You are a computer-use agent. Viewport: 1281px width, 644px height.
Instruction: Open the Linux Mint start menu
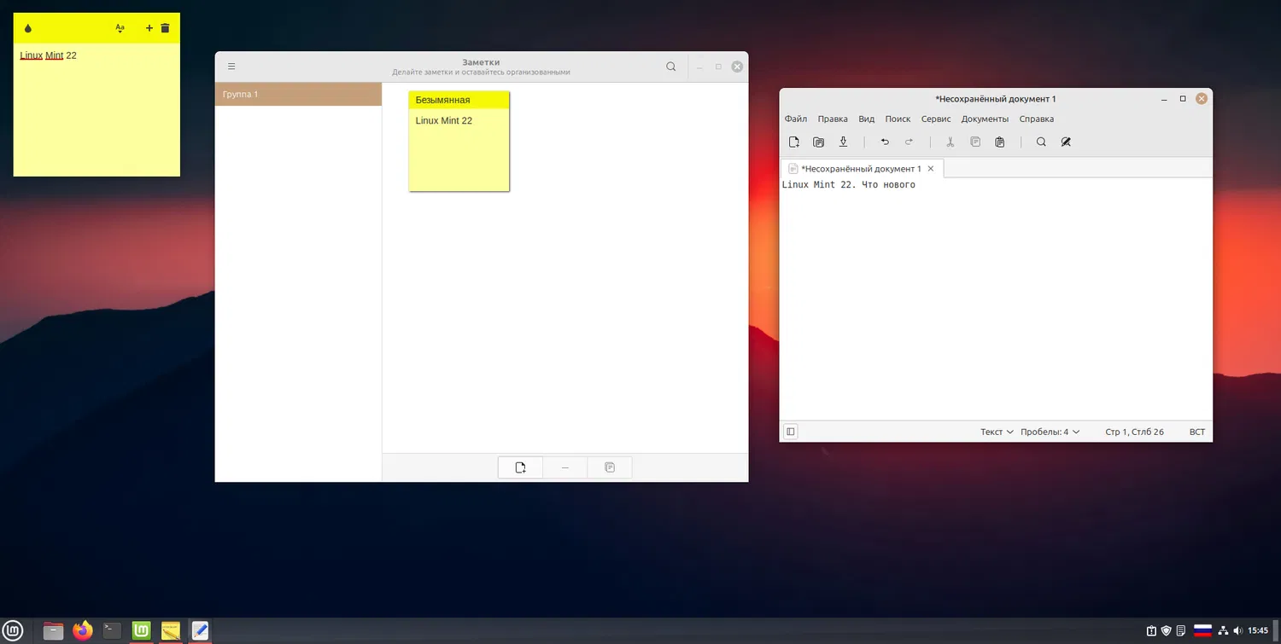click(x=12, y=631)
